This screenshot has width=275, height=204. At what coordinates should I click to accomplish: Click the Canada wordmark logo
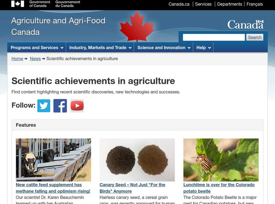click(x=245, y=24)
